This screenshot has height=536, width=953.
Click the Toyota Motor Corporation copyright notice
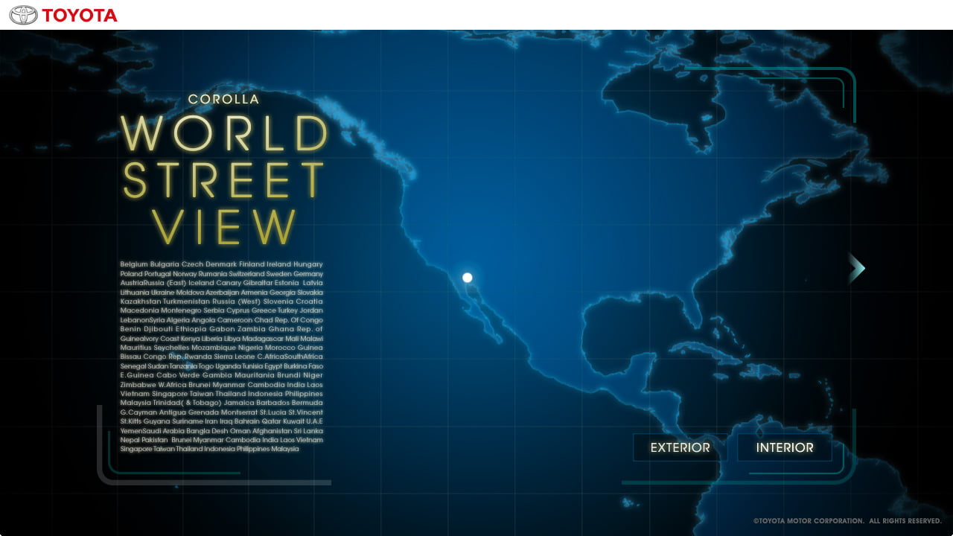click(847, 521)
